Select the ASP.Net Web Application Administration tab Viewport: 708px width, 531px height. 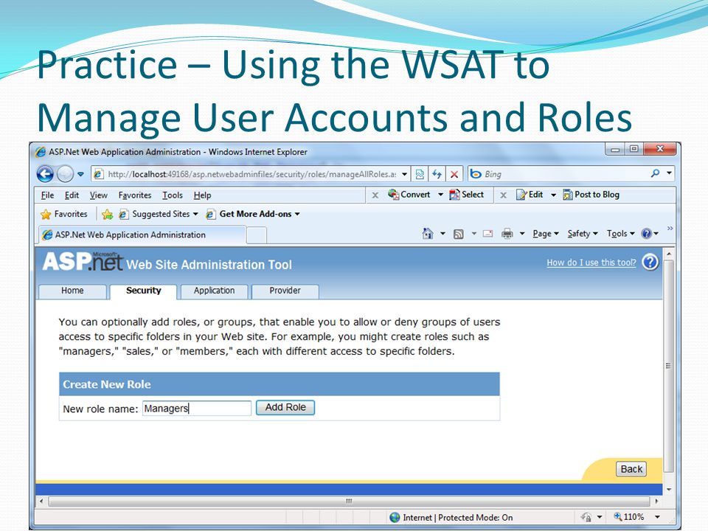[142, 235]
